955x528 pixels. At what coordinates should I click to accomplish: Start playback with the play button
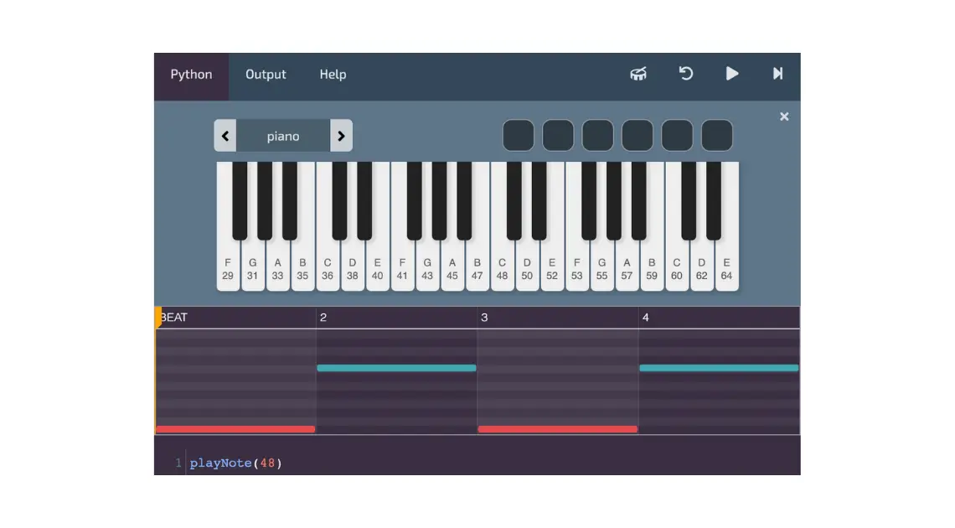tap(732, 74)
